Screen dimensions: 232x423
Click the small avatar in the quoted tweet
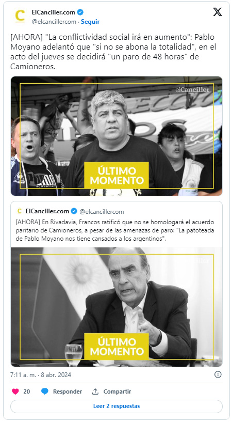pyautogui.click(x=19, y=211)
